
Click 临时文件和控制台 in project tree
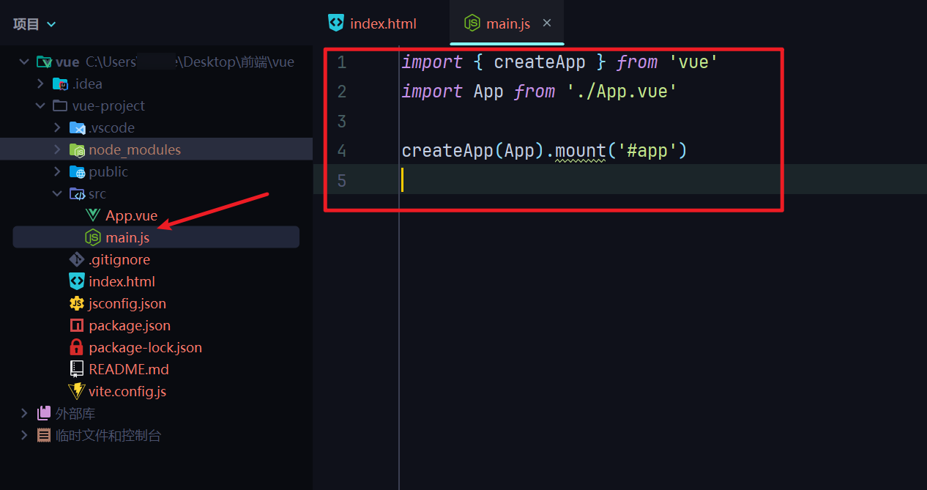(108, 435)
